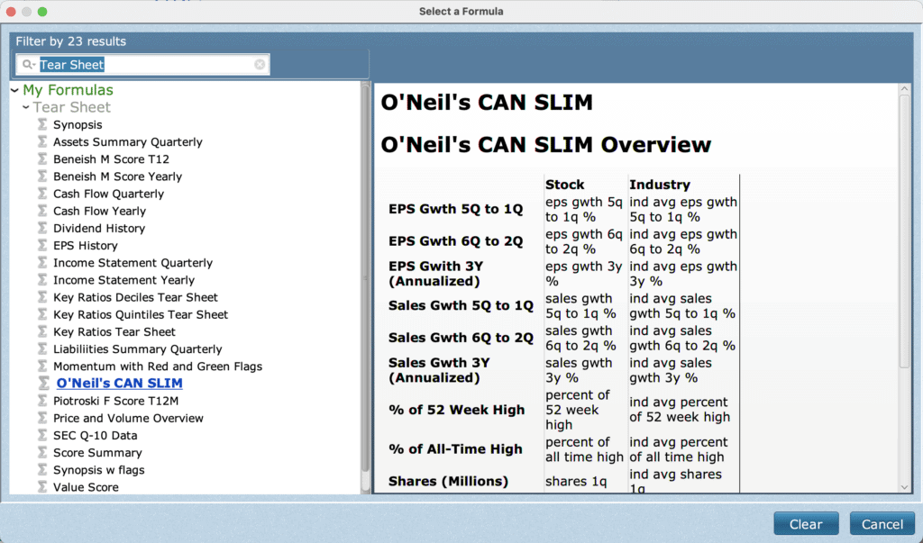Select the O'Neil's CAN SLIM formula link
The height and width of the screenshot is (543, 923).
[x=120, y=383]
